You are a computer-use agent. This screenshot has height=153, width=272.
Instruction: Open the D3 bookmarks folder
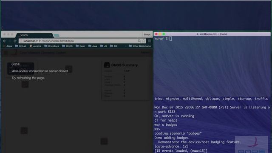click(113, 46)
